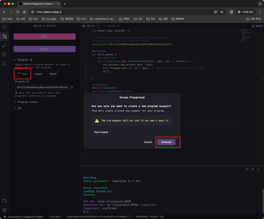Confirm with the Generate button
Viewport: 264px width, 219px height.
[166, 142]
